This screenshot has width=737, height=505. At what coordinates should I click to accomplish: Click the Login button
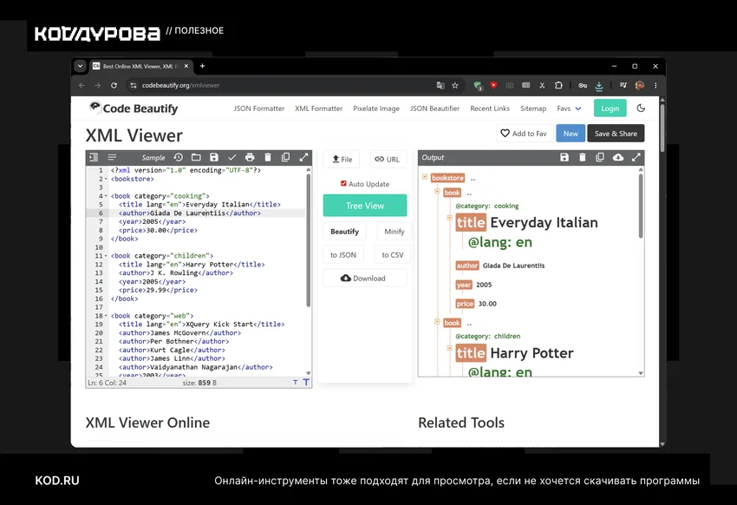610,108
